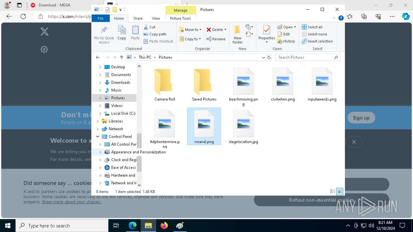Select inputawards.png file
The image size is (413, 232).
[x=322, y=85]
